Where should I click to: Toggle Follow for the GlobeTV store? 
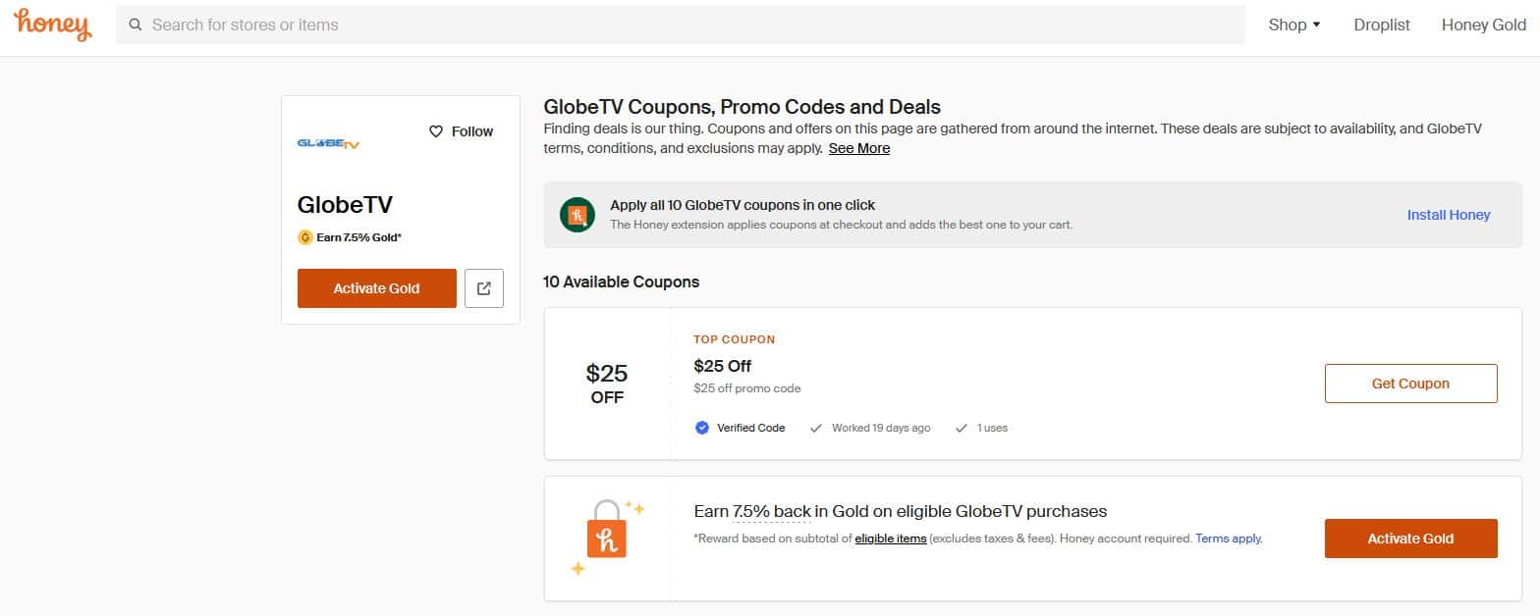tap(460, 130)
